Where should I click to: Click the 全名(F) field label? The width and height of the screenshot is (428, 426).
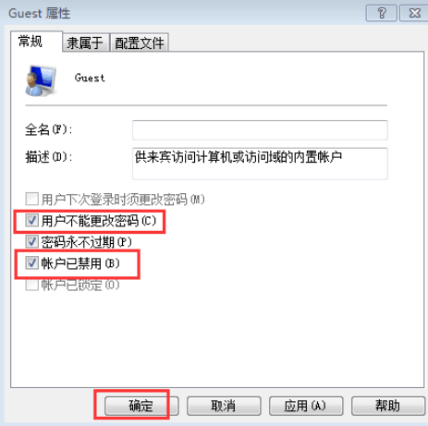click(48, 129)
